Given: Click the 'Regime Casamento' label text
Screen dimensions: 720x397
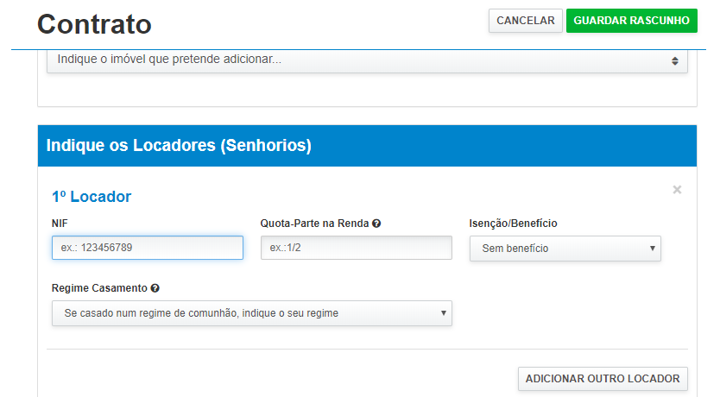Looking at the screenshot, I should (99, 288).
